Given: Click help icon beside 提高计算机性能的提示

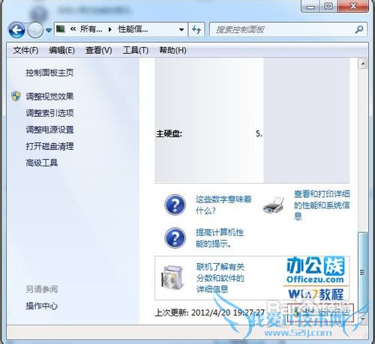Looking at the screenshot, I should [175, 238].
